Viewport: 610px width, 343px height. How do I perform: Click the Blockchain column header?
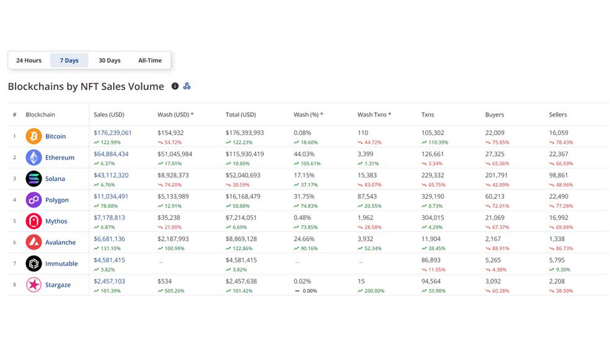tap(40, 115)
